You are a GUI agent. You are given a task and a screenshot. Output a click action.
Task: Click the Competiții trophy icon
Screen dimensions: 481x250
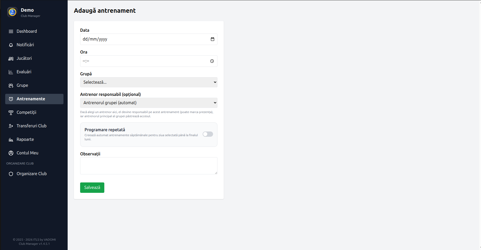[x=11, y=113]
